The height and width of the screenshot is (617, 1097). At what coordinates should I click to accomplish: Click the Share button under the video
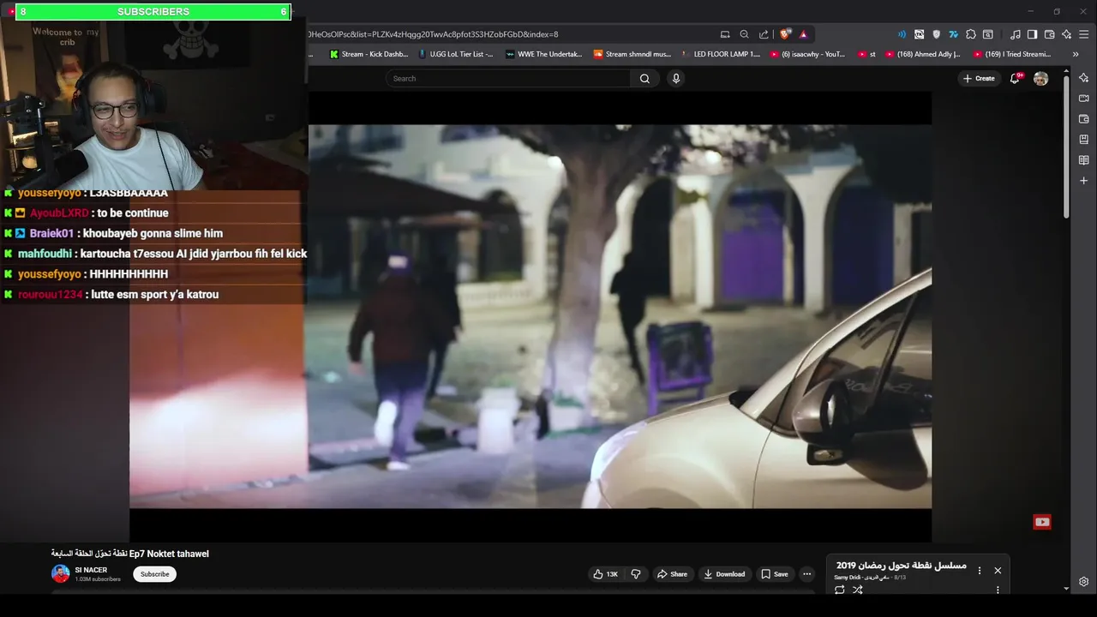(x=672, y=574)
